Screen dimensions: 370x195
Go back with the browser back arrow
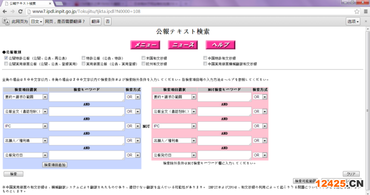click(5, 11)
